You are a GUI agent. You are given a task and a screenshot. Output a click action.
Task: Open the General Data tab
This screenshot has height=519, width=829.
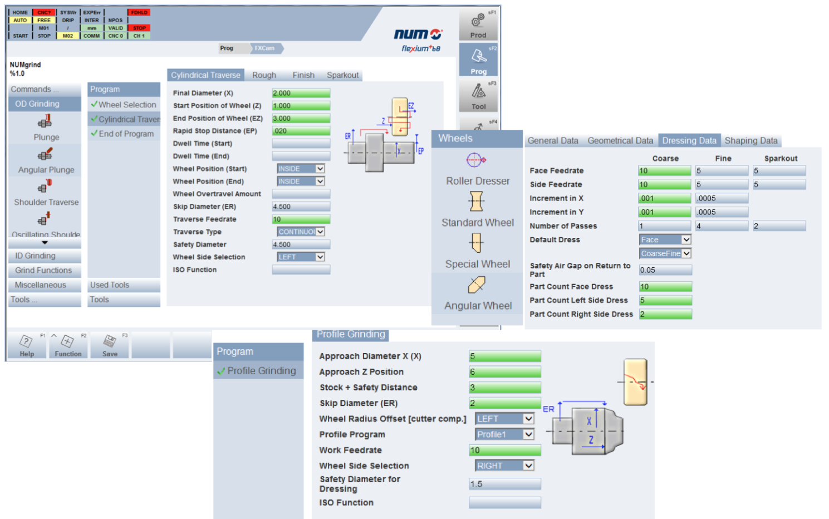(x=553, y=141)
